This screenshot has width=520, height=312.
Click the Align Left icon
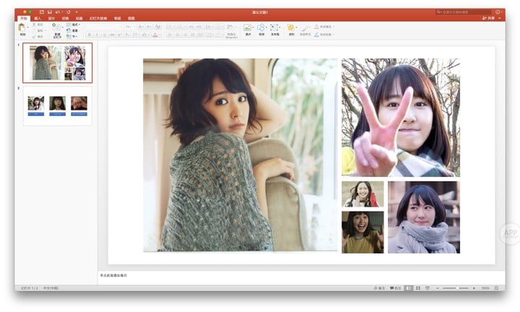point(170,35)
